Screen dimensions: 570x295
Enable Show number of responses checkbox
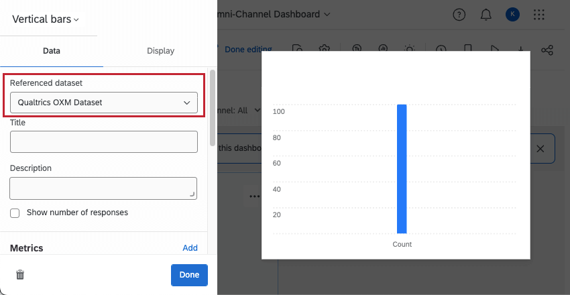pos(15,213)
